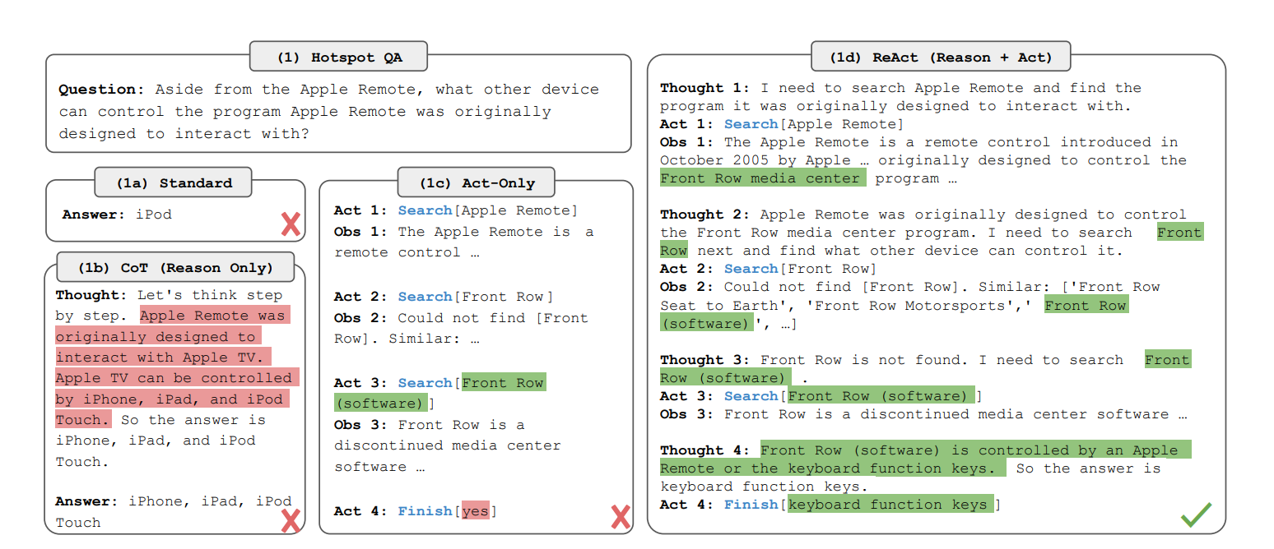Screen dimensions: 1274x549
Task: Click the green-highlighted "keyboard function keys" in Act 4
Action: pyautogui.click(x=889, y=505)
